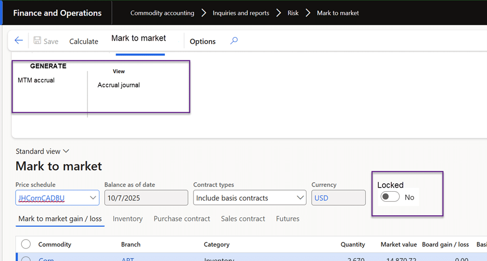The height and width of the screenshot is (261, 487).
Task: Open the search magnifier icon
Action: click(234, 41)
